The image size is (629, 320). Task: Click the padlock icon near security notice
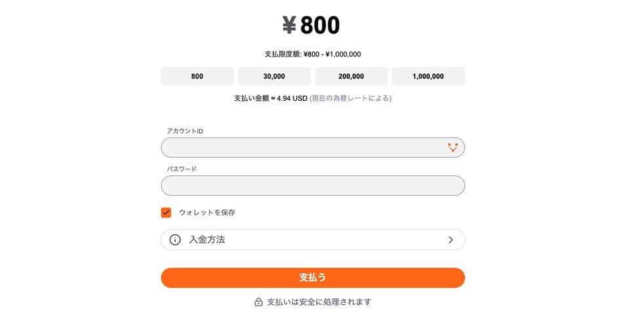point(259,302)
